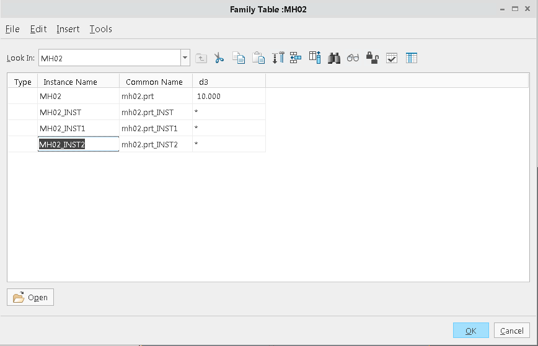Minimize the Family Table window
538x346 pixels.
pos(502,9)
